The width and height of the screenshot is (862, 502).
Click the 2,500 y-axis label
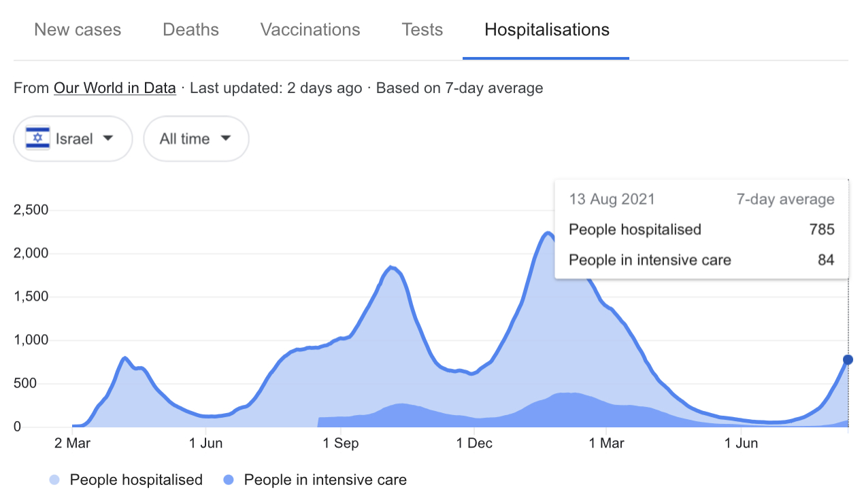(31, 210)
